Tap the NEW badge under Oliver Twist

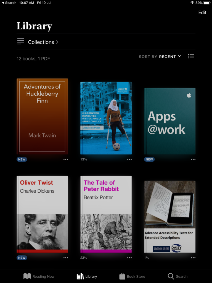(22, 258)
